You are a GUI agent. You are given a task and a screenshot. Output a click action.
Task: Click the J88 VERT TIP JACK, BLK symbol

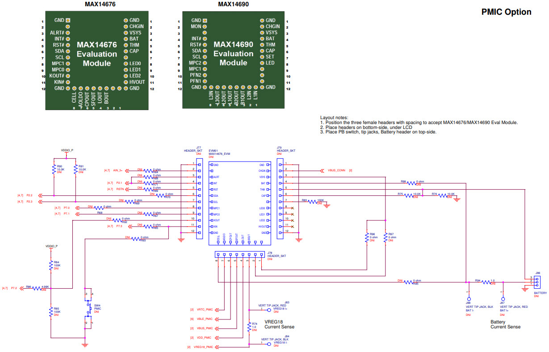469,298
